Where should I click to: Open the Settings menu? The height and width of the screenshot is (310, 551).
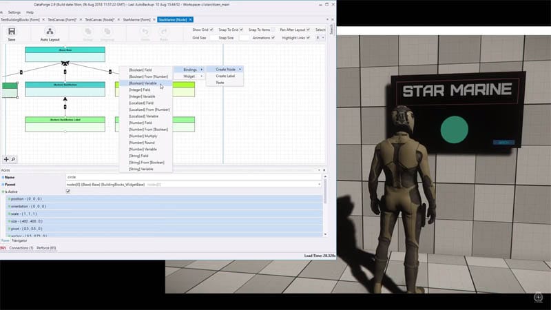click(14, 12)
